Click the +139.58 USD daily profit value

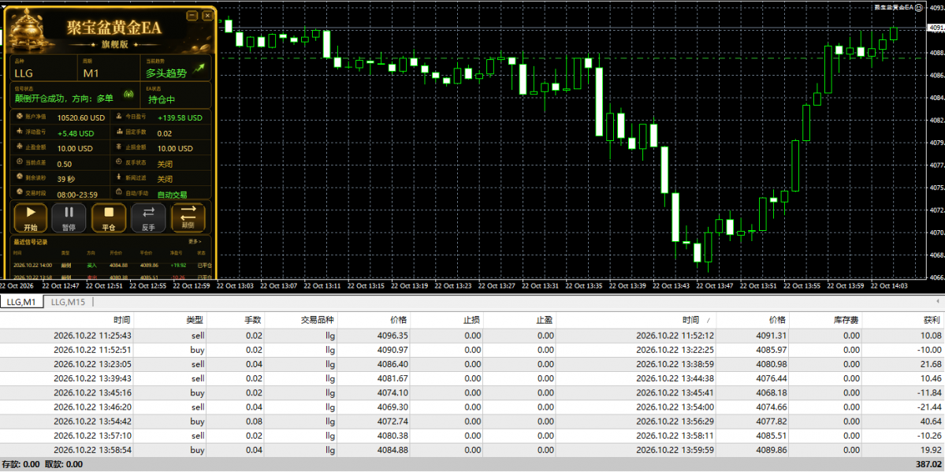tap(180, 117)
